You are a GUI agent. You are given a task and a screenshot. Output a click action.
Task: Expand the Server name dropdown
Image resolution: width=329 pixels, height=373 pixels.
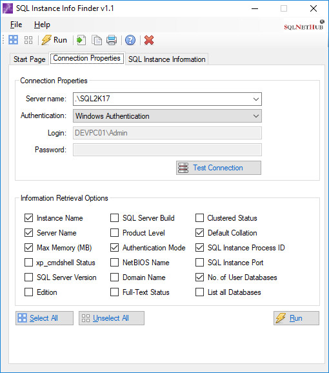click(256, 99)
